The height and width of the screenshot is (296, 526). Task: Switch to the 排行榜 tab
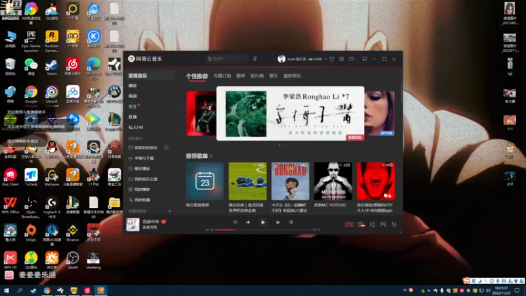[x=257, y=76]
